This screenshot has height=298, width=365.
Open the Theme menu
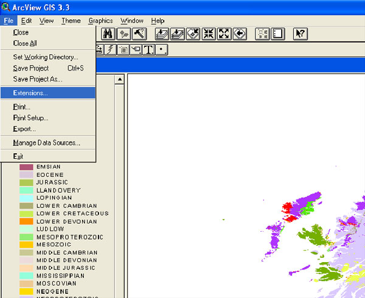(71, 21)
